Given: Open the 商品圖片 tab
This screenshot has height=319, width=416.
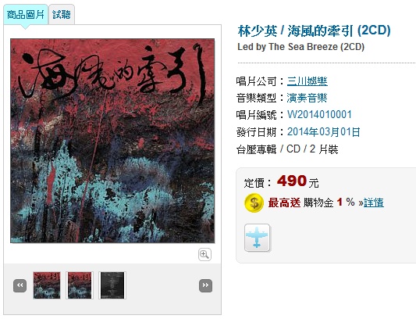Looking at the screenshot, I should point(26,15).
